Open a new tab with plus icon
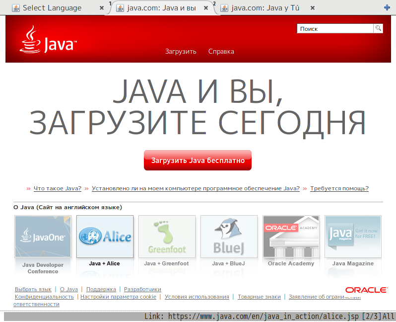The width and height of the screenshot is (396, 322). tap(387, 7)
